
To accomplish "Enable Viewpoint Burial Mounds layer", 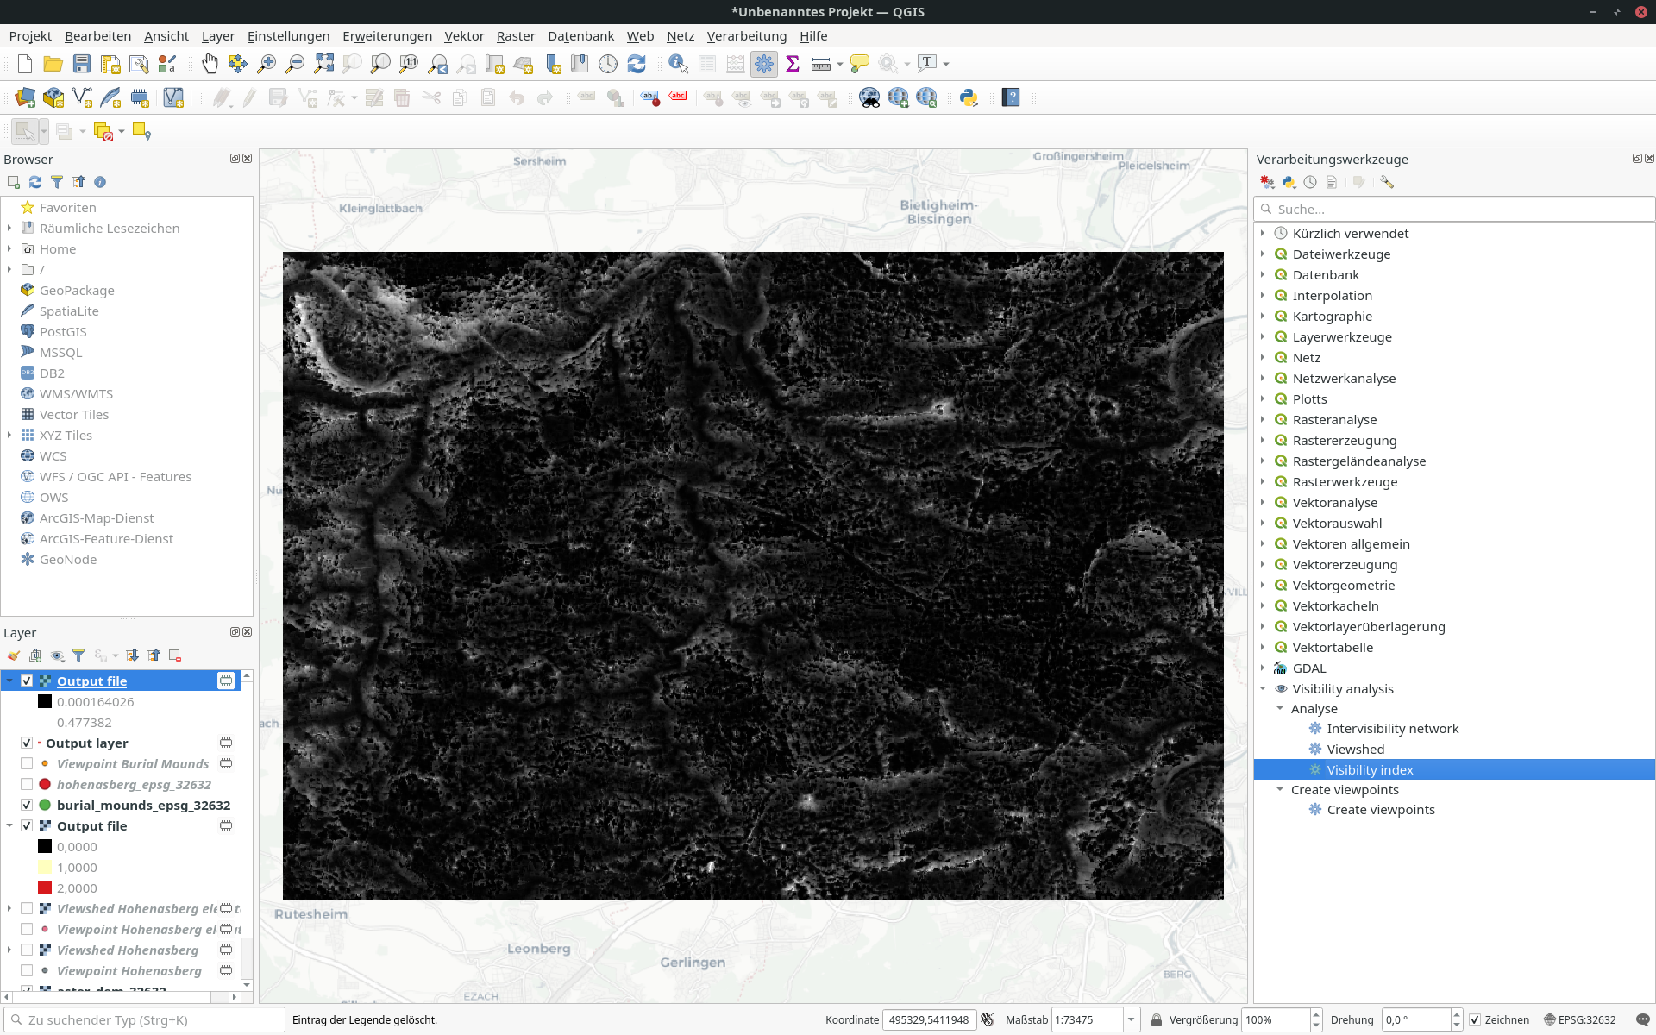I will (x=27, y=763).
